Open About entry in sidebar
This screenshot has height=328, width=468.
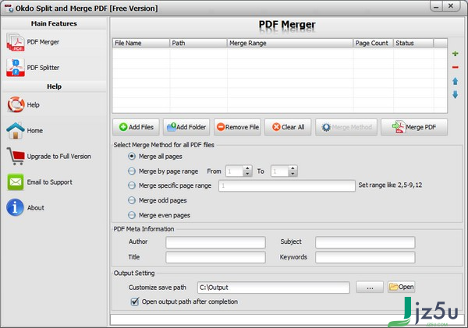pyautogui.click(x=36, y=208)
